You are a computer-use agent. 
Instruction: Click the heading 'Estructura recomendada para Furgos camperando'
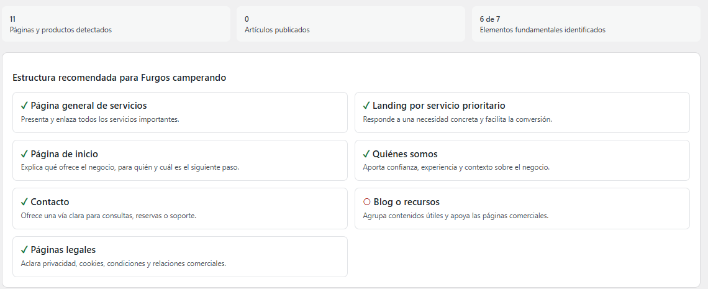point(119,78)
